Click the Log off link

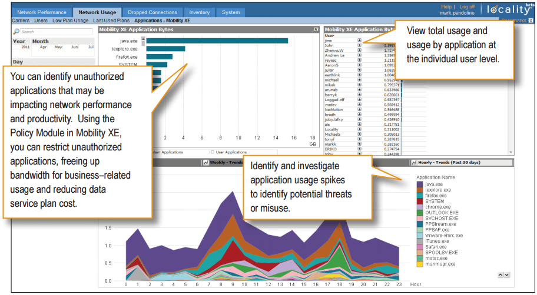467,6
